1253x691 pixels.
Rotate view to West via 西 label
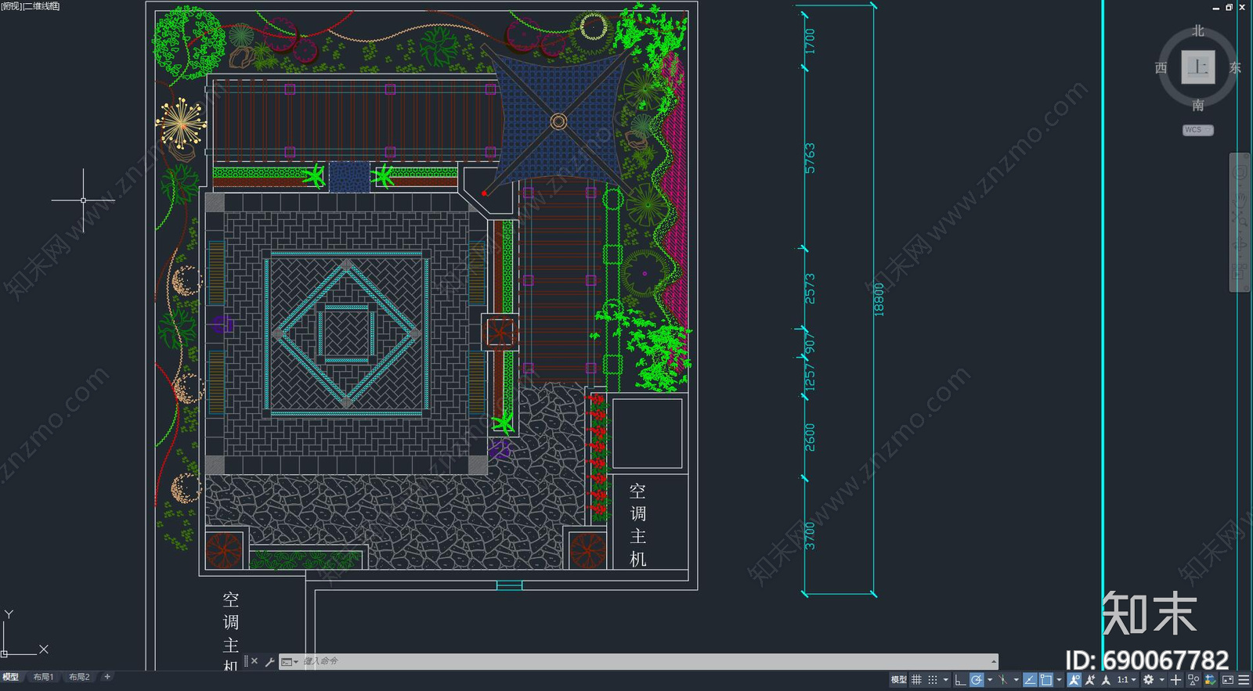click(1161, 68)
